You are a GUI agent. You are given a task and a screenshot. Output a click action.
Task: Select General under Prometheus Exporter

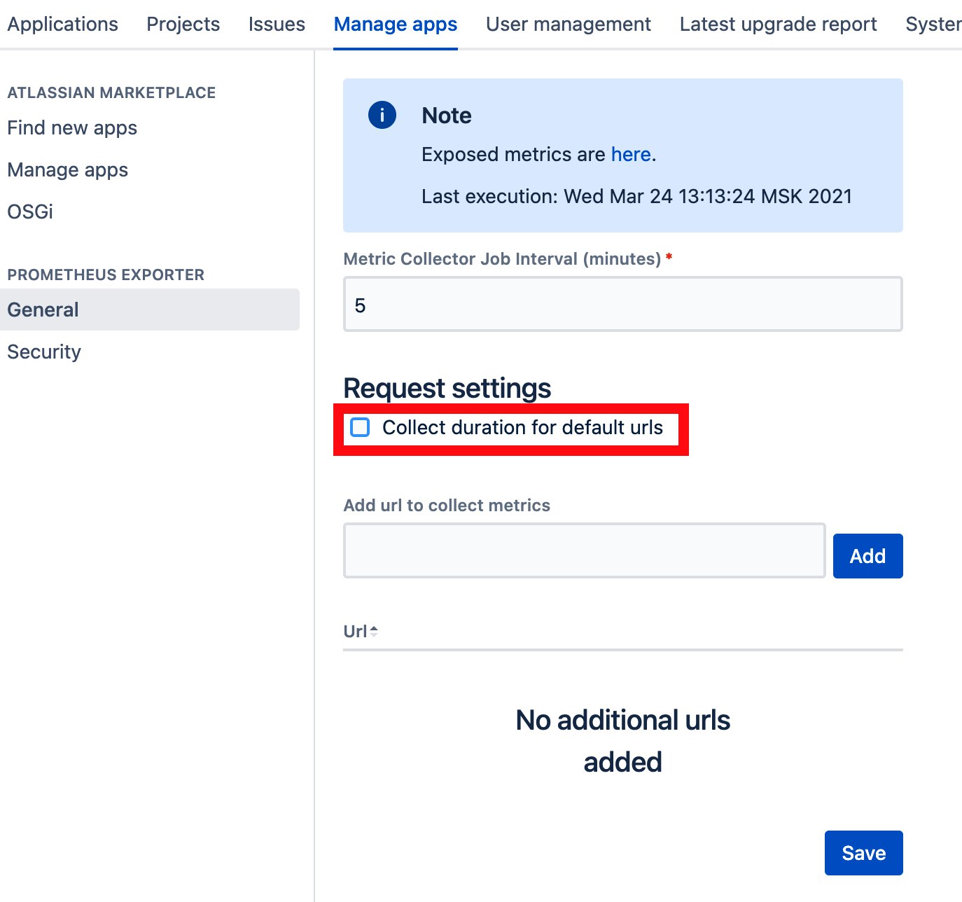pyautogui.click(x=150, y=310)
